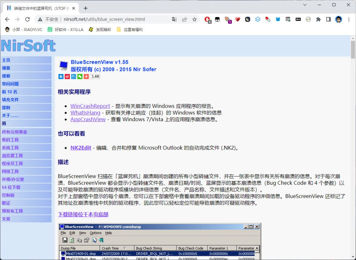Viewport: 356px width, 260px height.
Task: Click the 下载链接位于本页底部 link
Action: pyautogui.click(x=83, y=215)
